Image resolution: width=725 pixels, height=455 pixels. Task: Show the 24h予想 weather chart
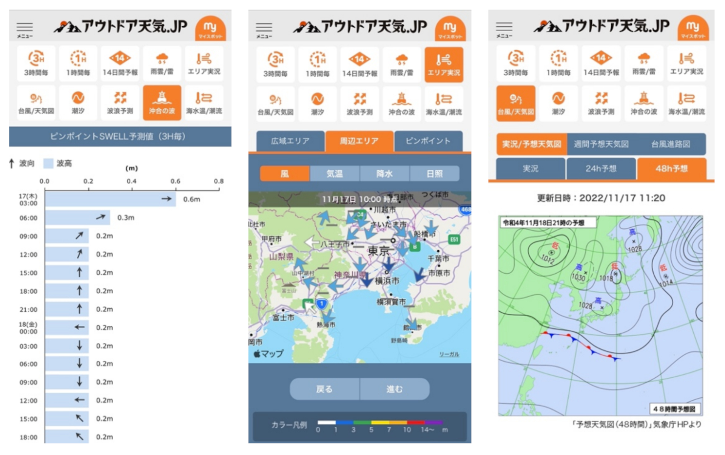click(601, 169)
